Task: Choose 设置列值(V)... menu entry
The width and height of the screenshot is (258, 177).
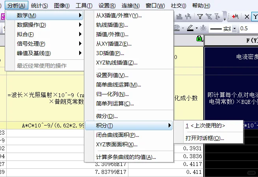Action: coord(129,75)
